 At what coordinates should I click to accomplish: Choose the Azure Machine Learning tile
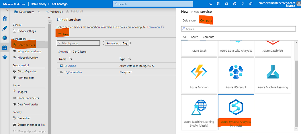click(x=273, y=75)
